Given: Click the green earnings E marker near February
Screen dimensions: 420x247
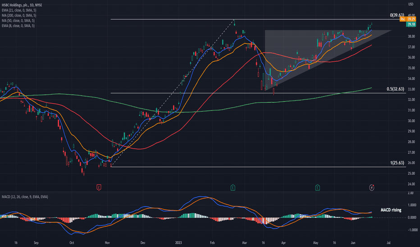Looking at the screenshot, I should tap(233, 187).
